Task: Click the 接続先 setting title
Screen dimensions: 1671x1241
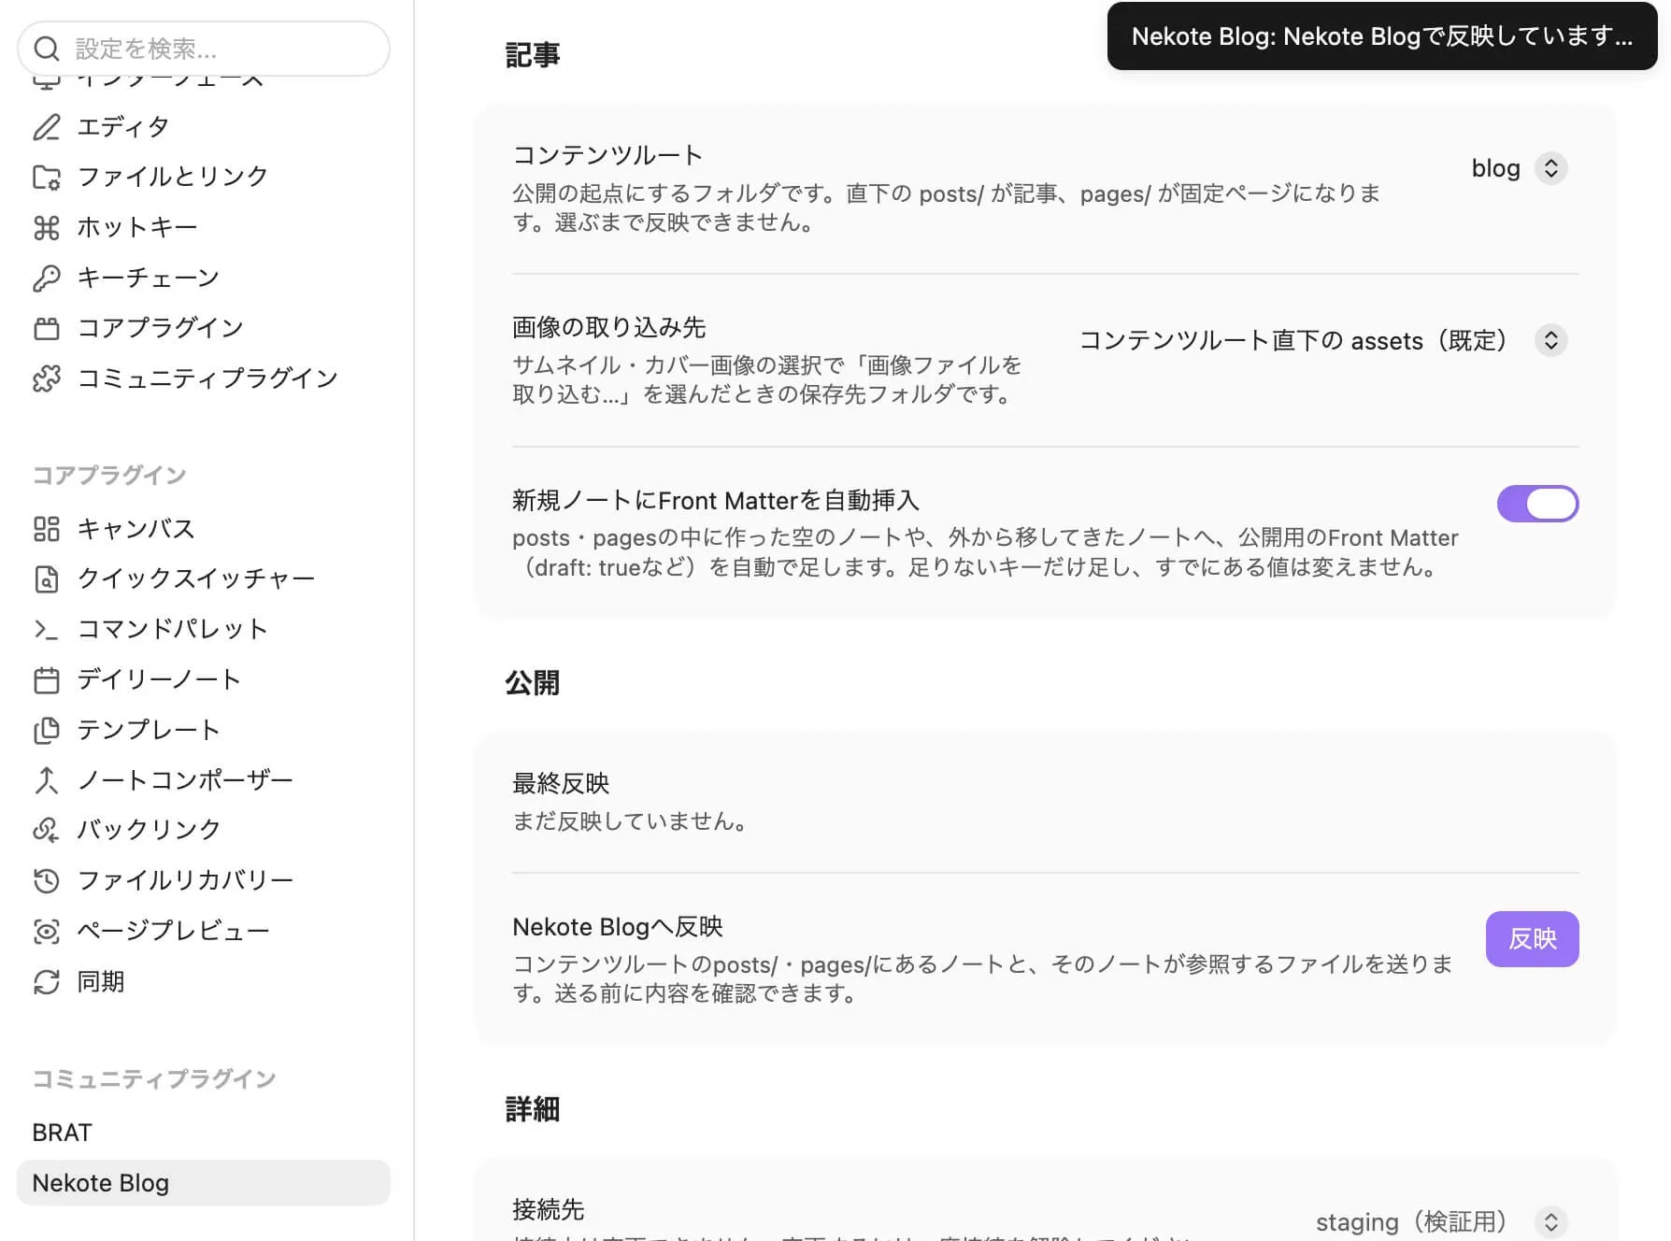Action: (549, 1209)
